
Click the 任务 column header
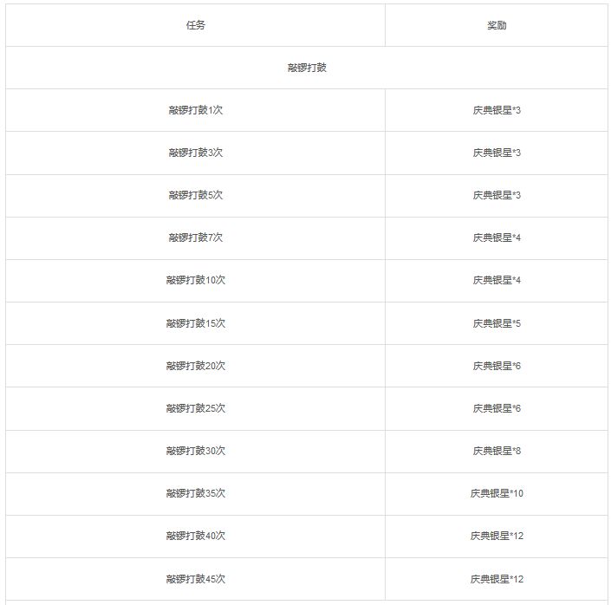point(196,25)
